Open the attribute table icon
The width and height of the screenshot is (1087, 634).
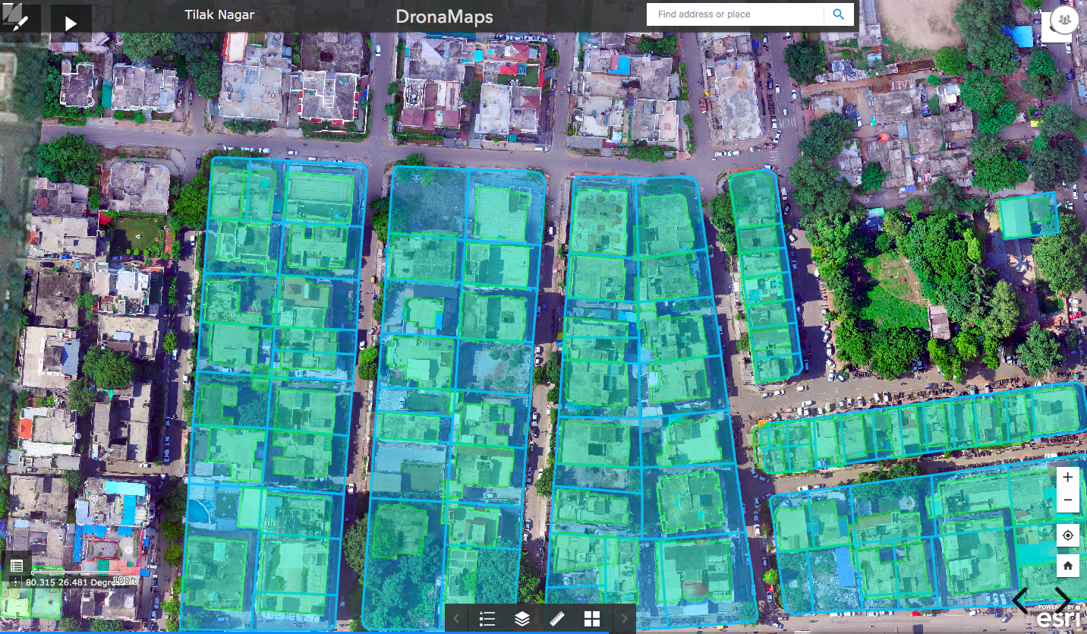tap(16, 566)
